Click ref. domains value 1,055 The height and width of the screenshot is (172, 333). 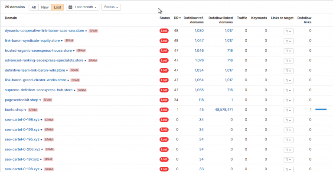pyautogui.click(x=199, y=90)
